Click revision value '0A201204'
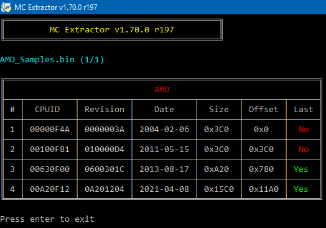The width and height of the screenshot is (326, 228). click(x=105, y=189)
